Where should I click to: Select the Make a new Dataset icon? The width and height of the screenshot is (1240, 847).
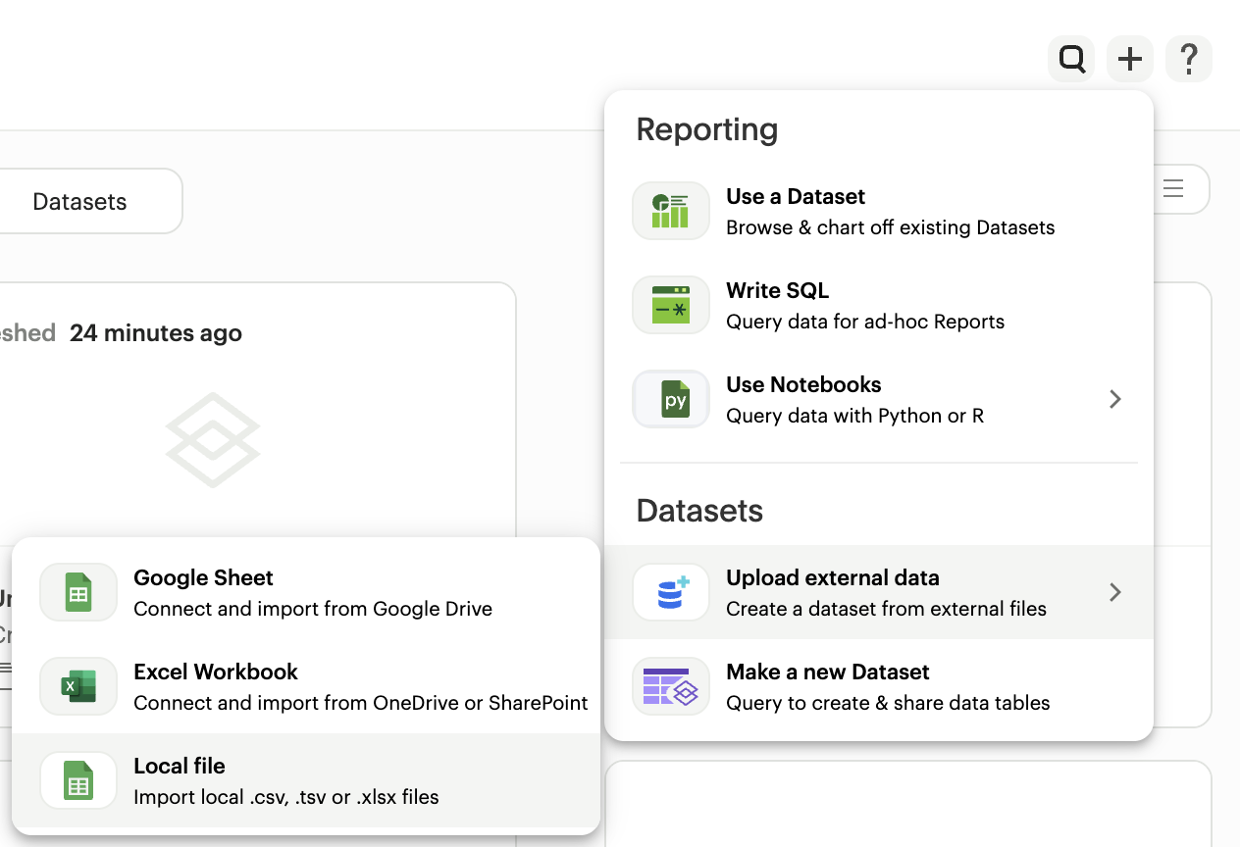point(671,686)
